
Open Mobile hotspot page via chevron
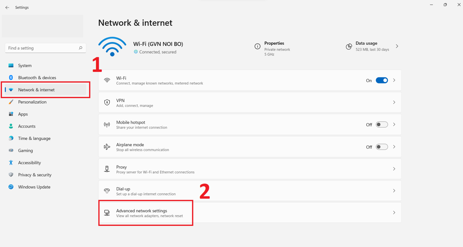394,124
